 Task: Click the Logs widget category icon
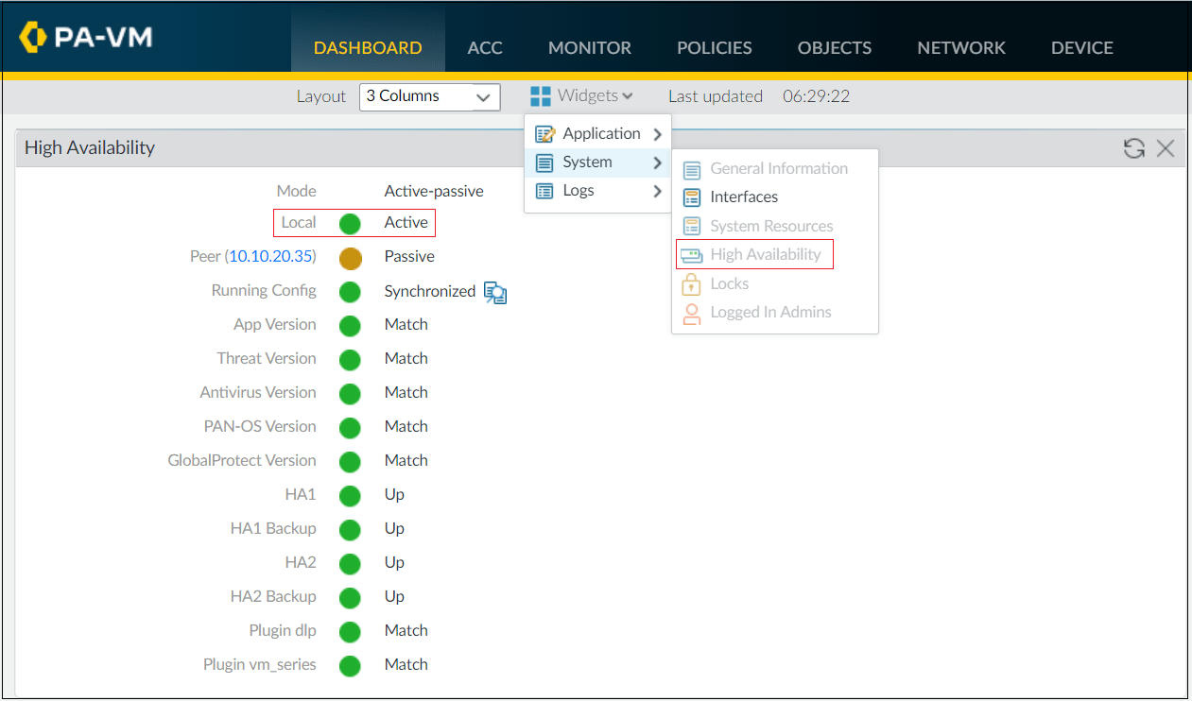[x=544, y=190]
